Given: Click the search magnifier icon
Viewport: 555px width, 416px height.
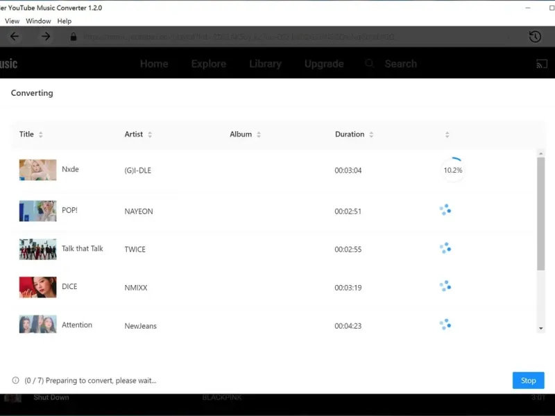Looking at the screenshot, I should 369,64.
